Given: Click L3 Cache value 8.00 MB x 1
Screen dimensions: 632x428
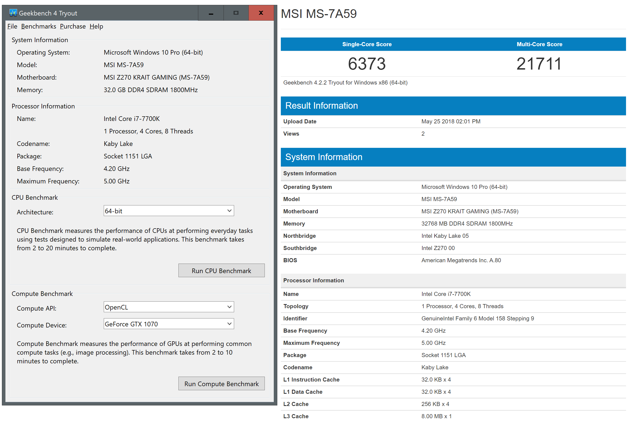Looking at the screenshot, I should point(436,417).
